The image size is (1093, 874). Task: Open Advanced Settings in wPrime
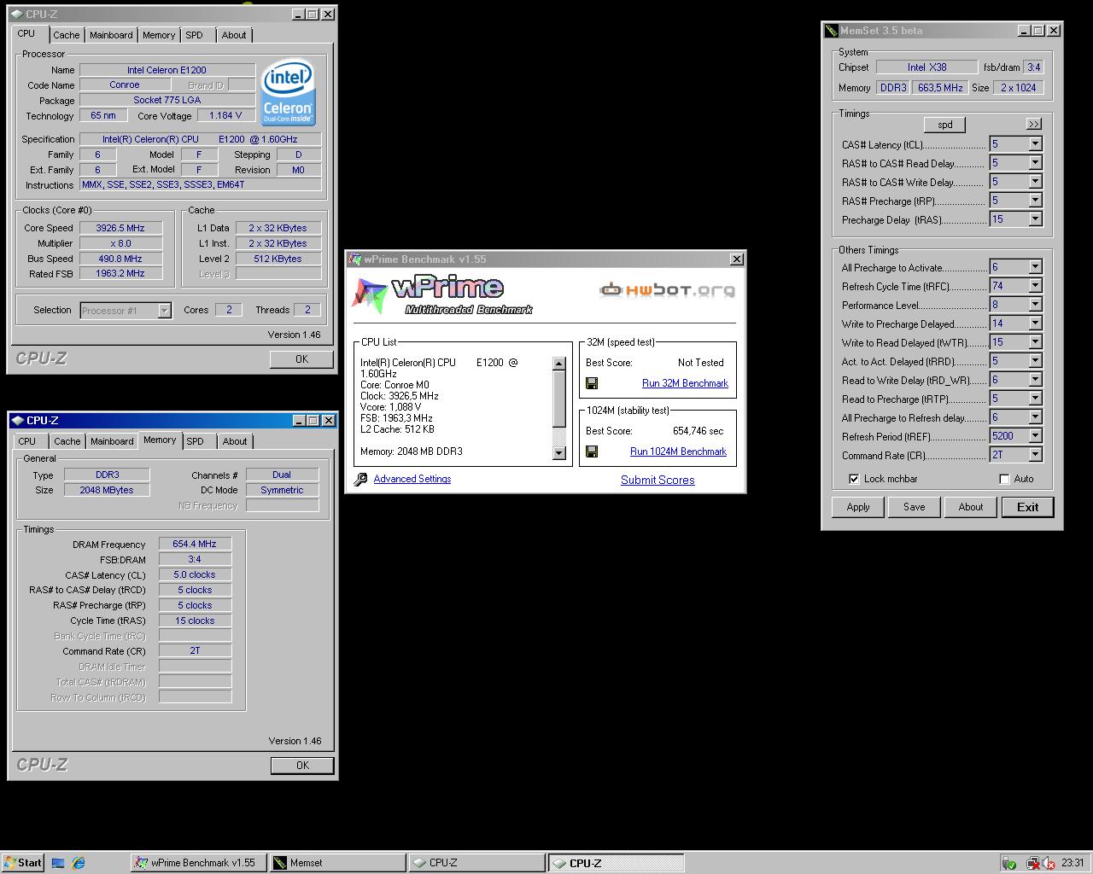(412, 479)
